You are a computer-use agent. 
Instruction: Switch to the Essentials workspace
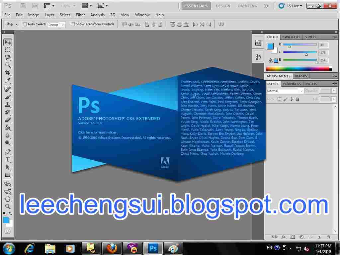(x=196, y=6)
